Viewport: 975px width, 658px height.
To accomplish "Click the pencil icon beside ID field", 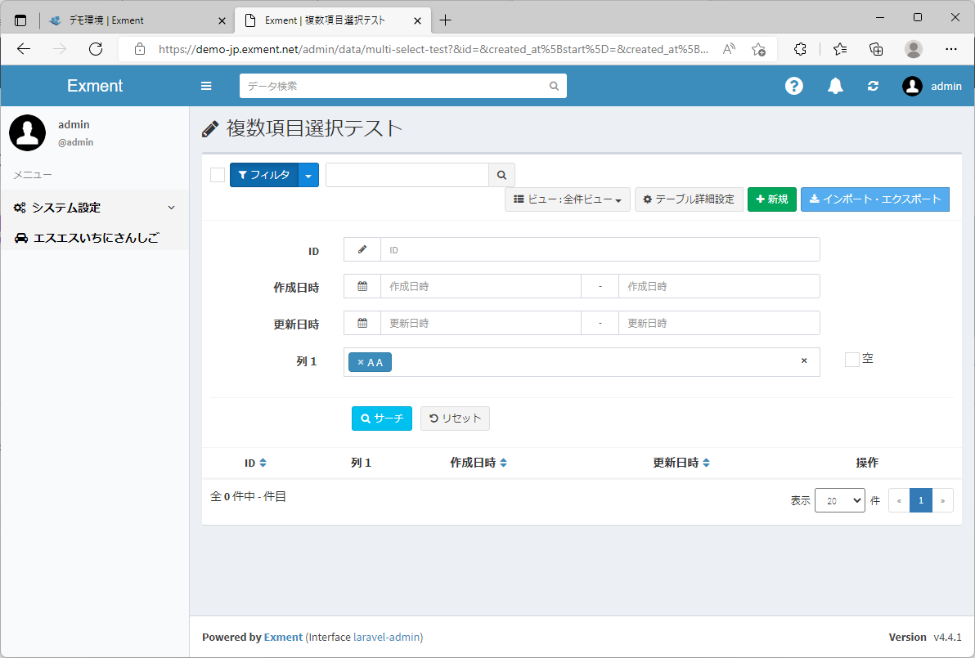I will 362,250.
